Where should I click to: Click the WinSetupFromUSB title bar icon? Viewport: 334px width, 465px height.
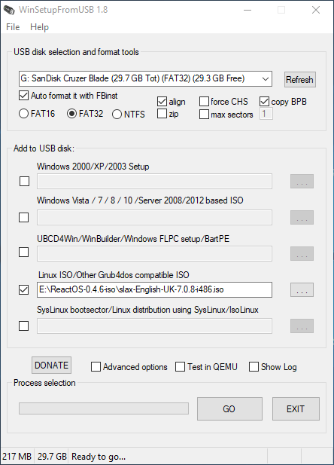click(x=9, y=10)
